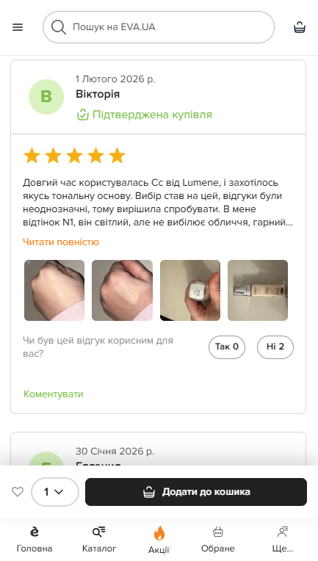Open the Каталог tab icon

(99, 532)
